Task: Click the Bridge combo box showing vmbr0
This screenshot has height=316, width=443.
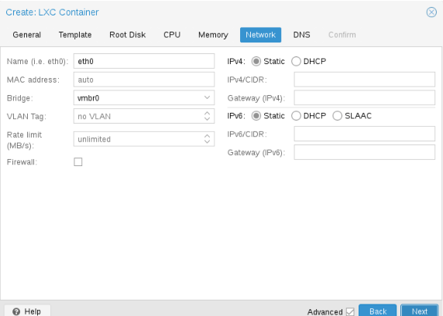Action: point(144,98)
